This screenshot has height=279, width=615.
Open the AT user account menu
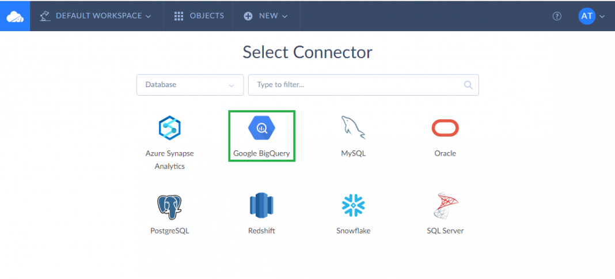pos(591,16)
